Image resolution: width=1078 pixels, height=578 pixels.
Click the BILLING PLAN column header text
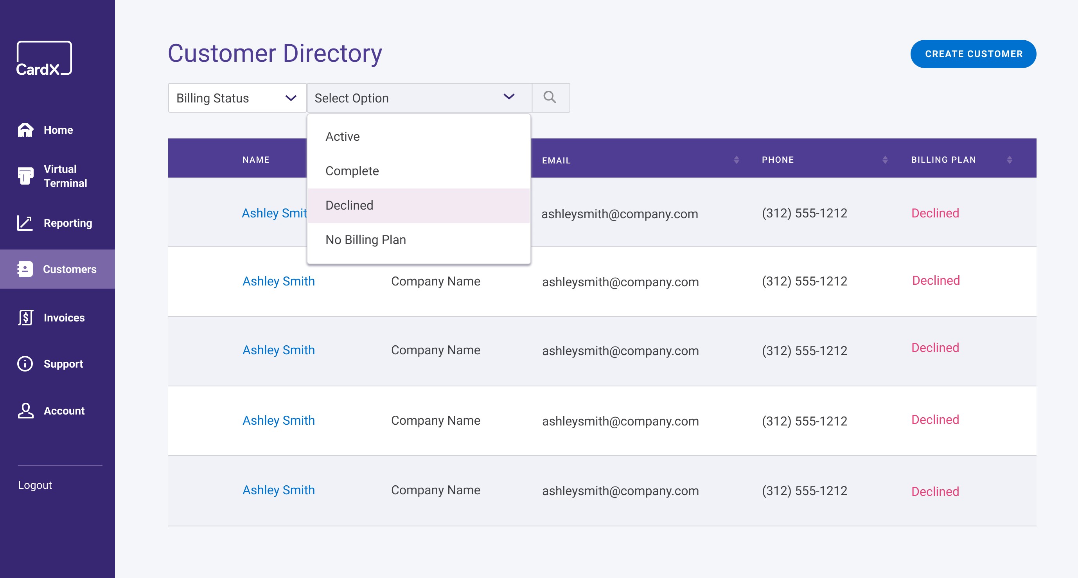coord(943,160)
